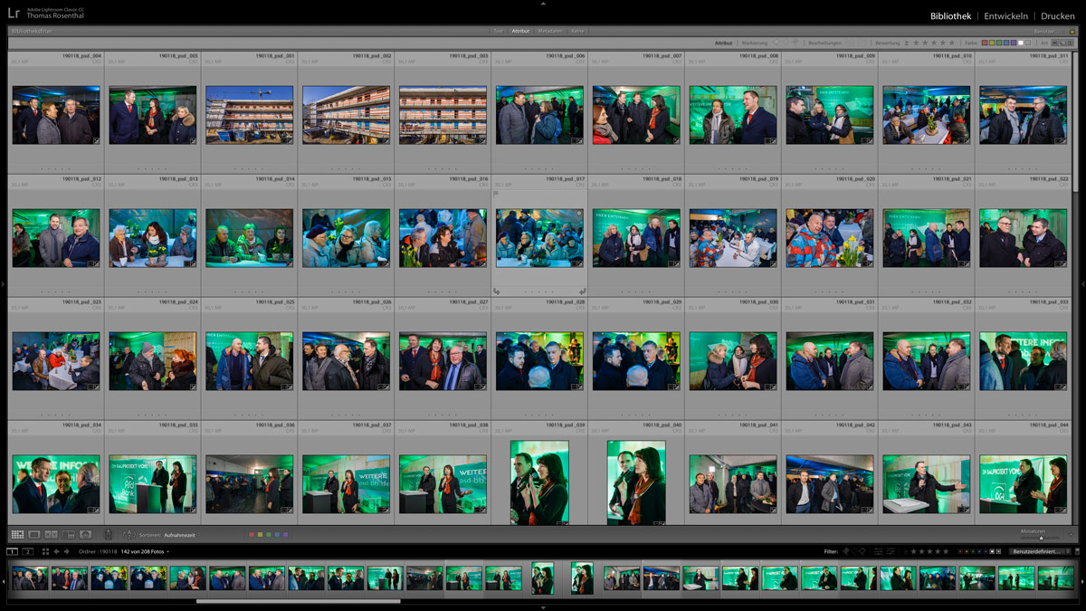Open People view in toolbar

tap(86, 535)
